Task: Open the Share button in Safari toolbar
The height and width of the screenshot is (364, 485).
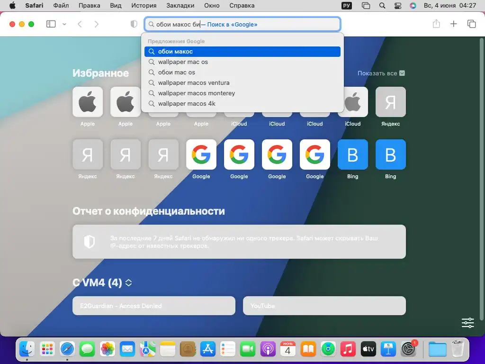Action: pyautogui.click(x=436, y=24)
